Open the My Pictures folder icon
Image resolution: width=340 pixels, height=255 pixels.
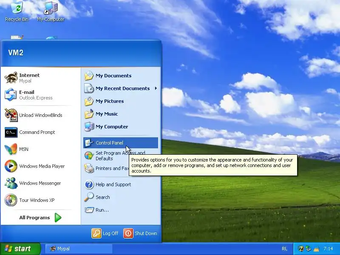click(x=89, y=101)
